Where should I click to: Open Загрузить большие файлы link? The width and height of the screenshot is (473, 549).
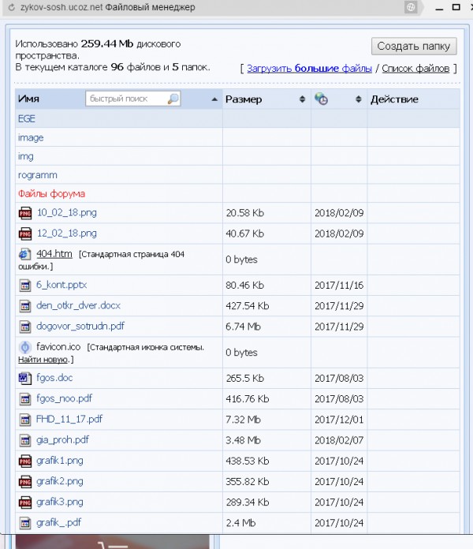(x=309, y=69)
